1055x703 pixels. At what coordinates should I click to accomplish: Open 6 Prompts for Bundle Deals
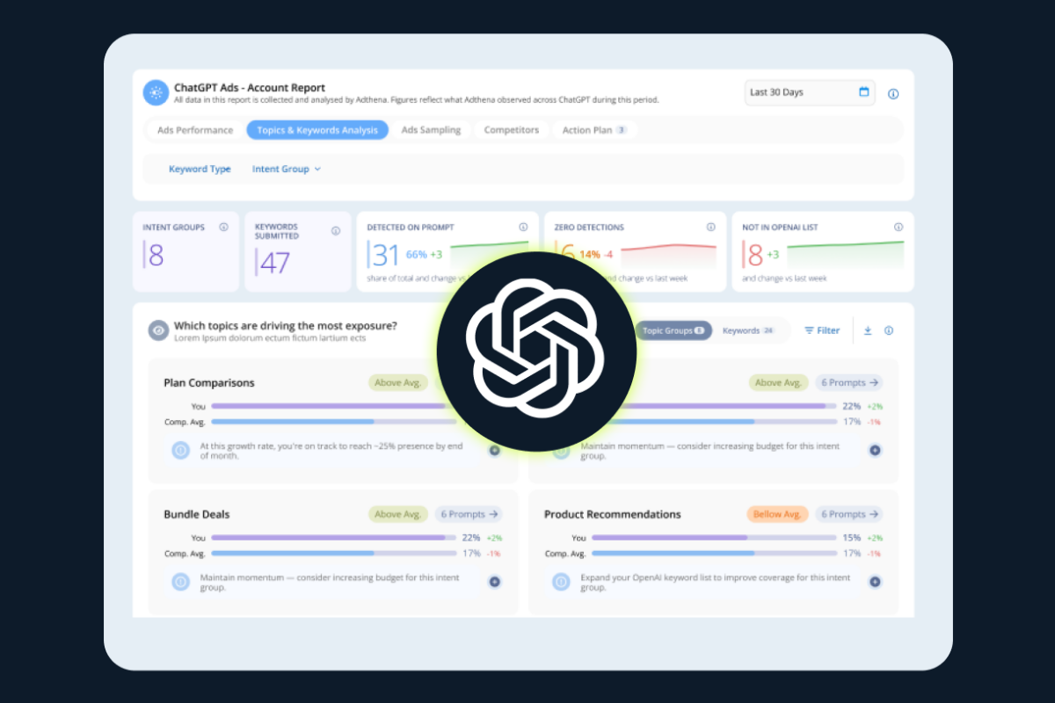(x=469, y=514)
